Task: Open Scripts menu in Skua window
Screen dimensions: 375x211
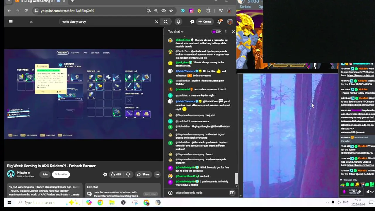Action: click(x=245, y=7)
